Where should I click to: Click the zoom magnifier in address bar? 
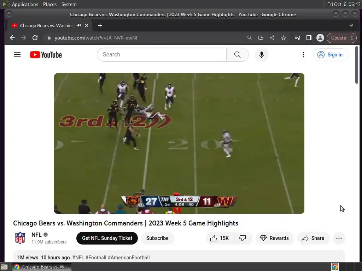[249, 38]
